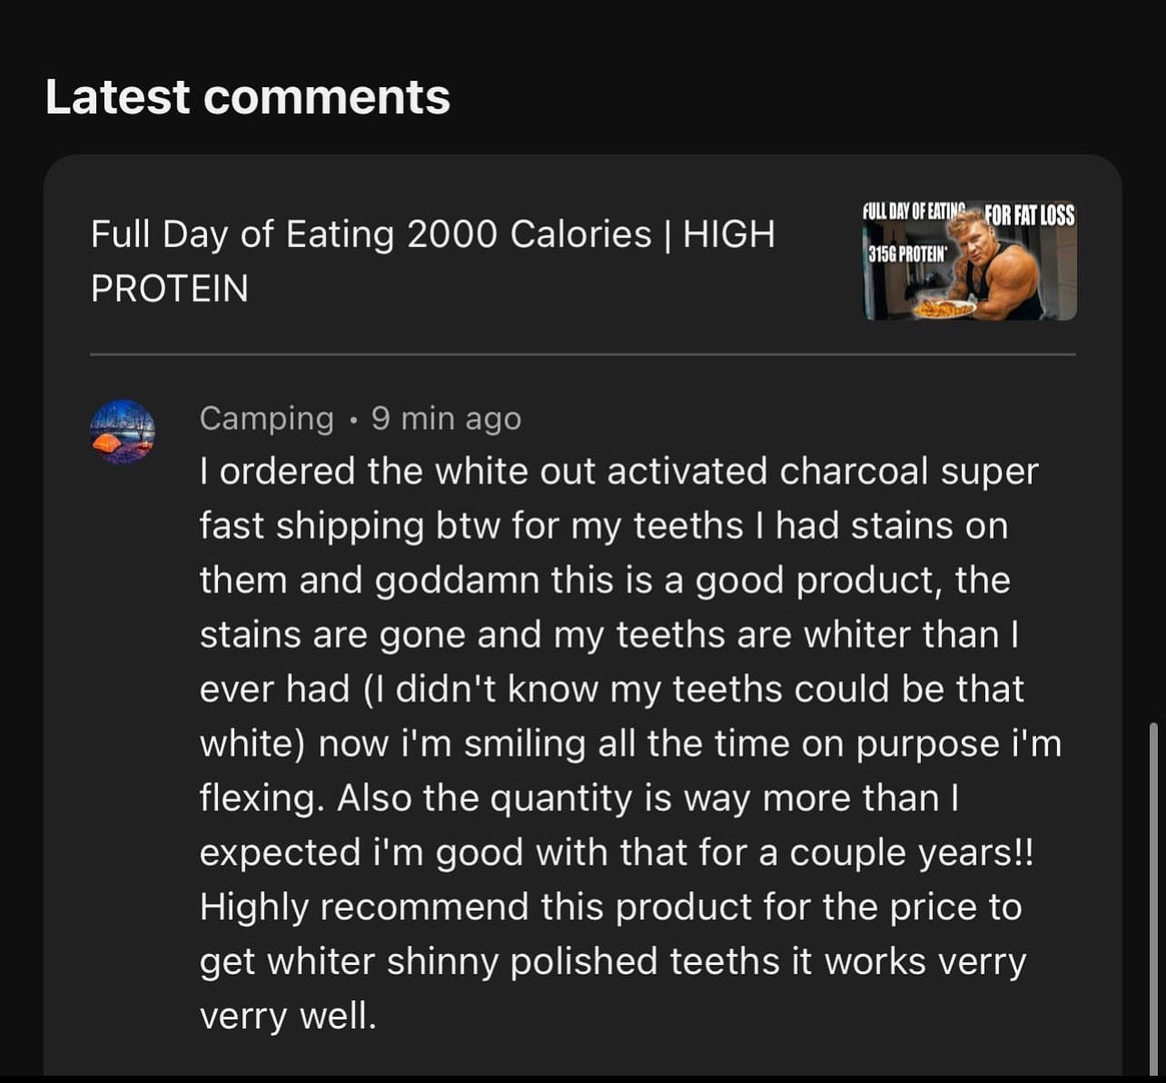Click the "FULL DAY OF EATING" thumbnail caption

[x=913, y=212]
